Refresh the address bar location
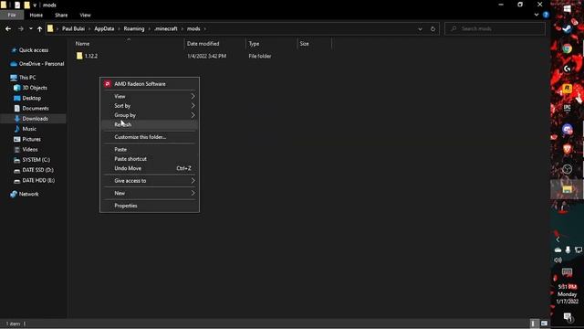 433,28
